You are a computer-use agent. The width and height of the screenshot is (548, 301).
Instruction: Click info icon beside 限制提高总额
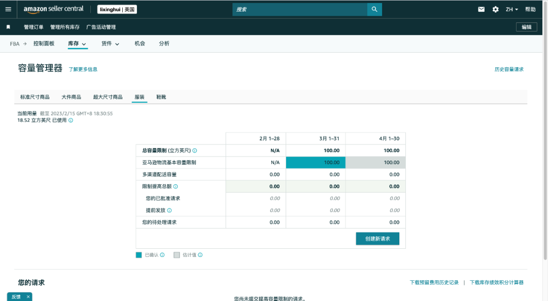[176, 186]
